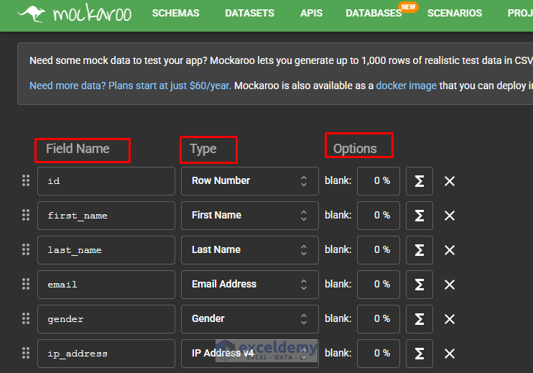Grab the drag handle for the email row

[26, 284]
